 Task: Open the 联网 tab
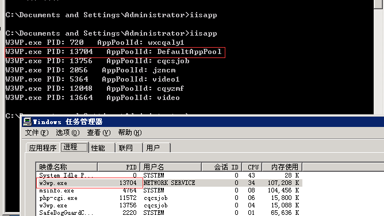point(129,148)
